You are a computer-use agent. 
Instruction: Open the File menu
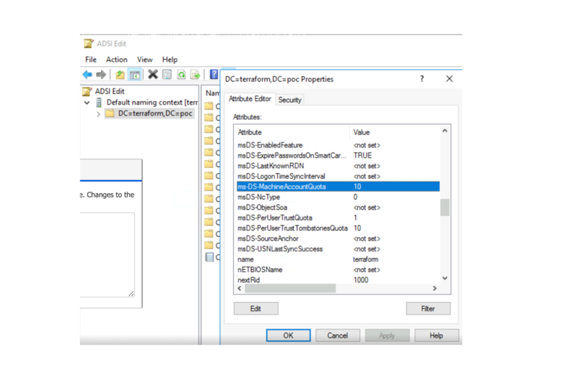(x=91, y=60)
